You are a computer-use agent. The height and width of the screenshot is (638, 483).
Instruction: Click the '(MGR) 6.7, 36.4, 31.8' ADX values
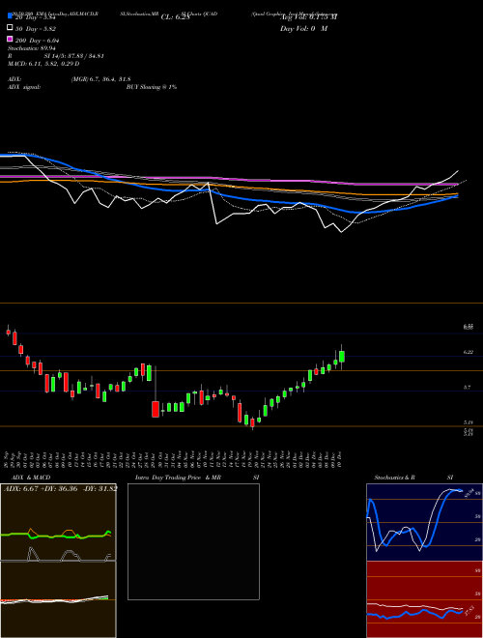(x=100, y=79)
